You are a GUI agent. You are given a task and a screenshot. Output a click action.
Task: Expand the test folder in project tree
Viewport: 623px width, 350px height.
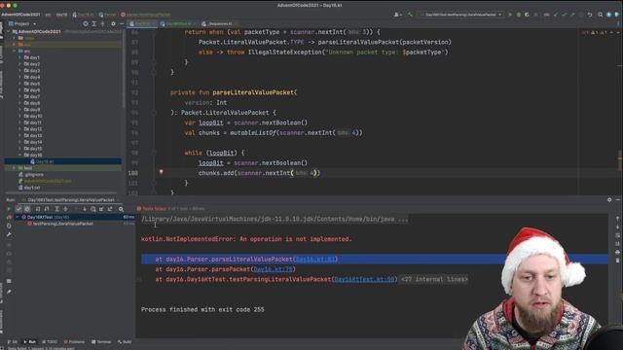15,168
